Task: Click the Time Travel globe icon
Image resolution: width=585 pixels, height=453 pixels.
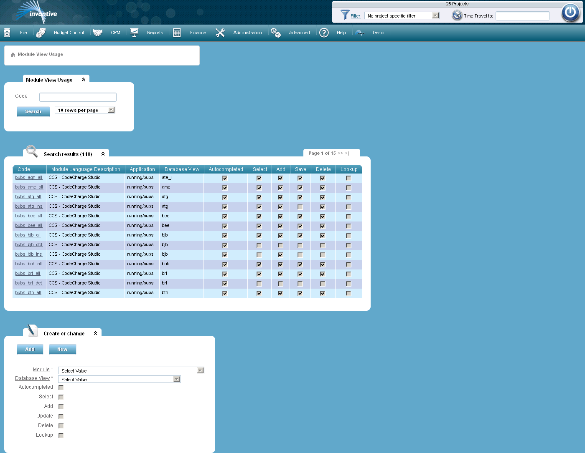Action: pos(456,15)
